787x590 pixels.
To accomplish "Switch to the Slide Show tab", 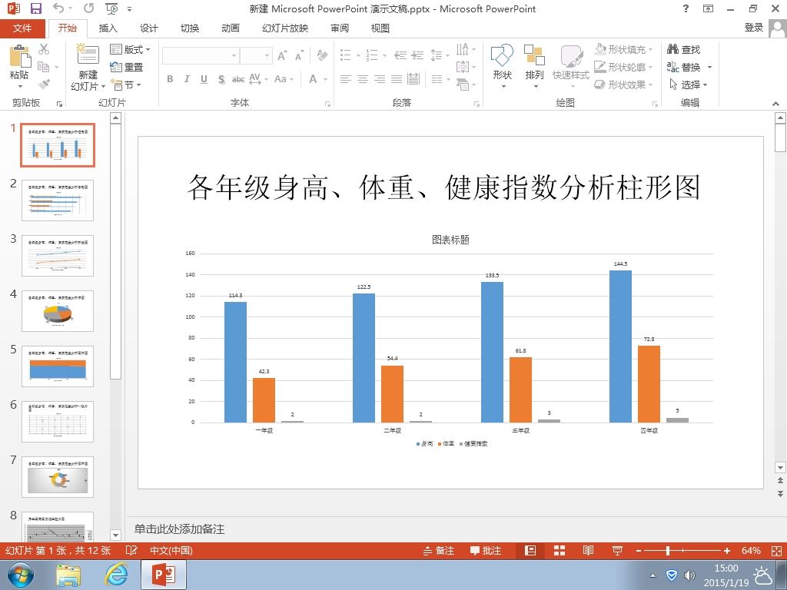I will coord(285,28).
